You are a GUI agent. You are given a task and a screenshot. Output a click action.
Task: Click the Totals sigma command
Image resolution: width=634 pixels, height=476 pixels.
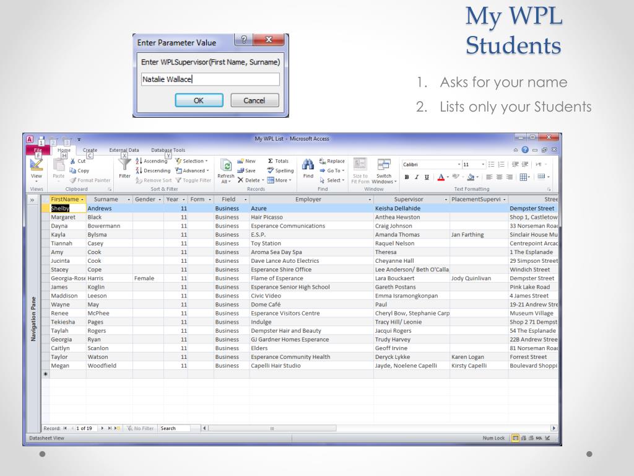278,161
